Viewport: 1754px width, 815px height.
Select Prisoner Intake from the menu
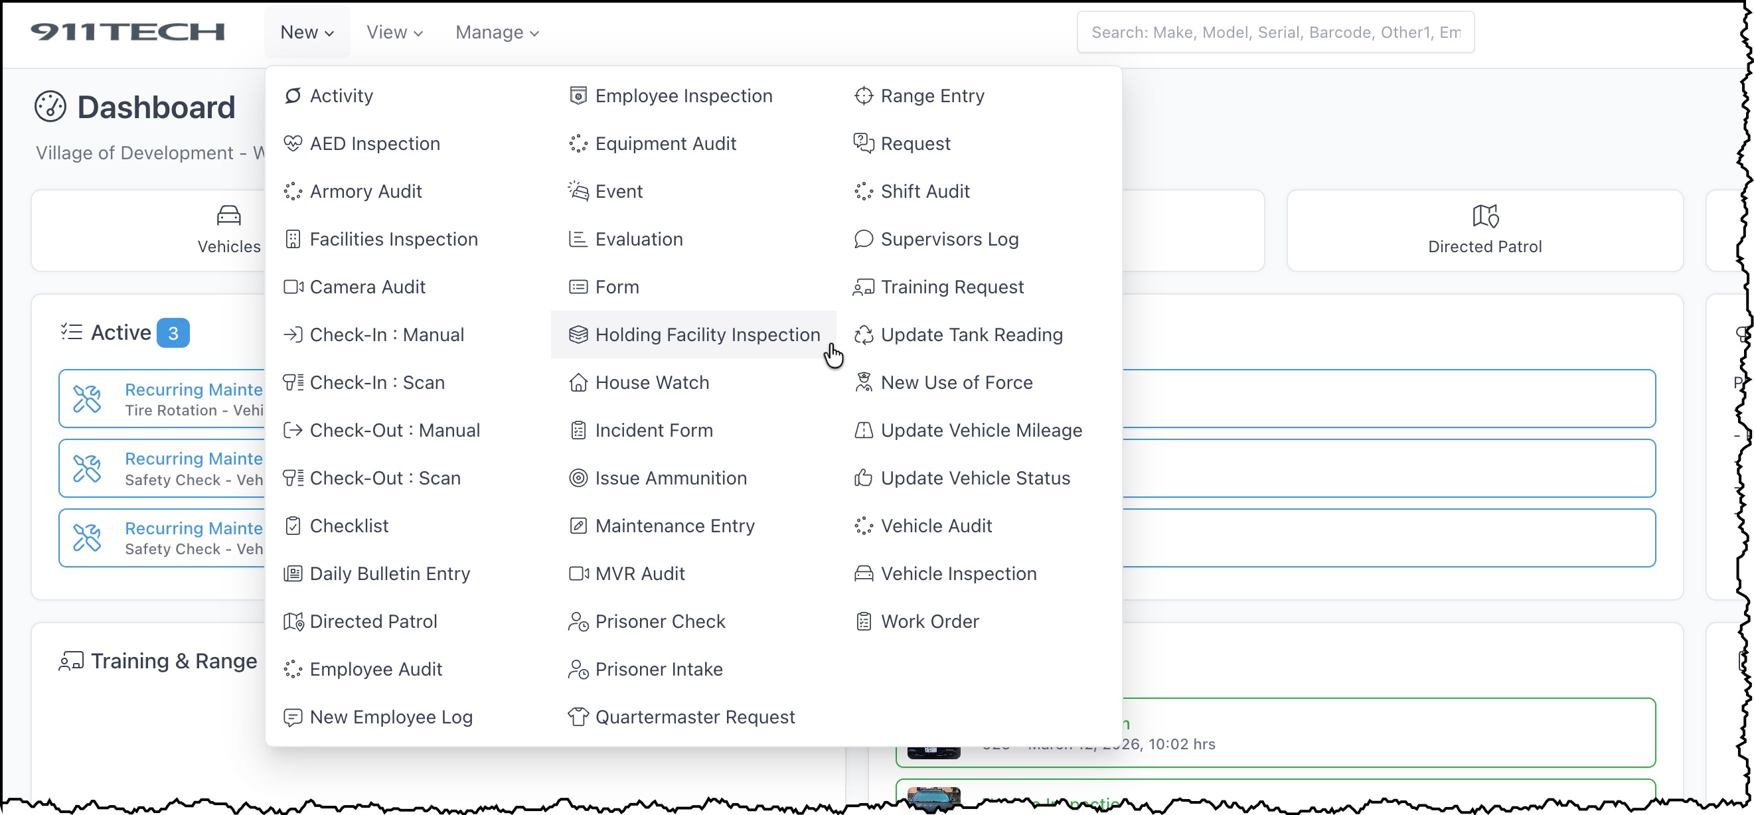click(x=659, y=669)
